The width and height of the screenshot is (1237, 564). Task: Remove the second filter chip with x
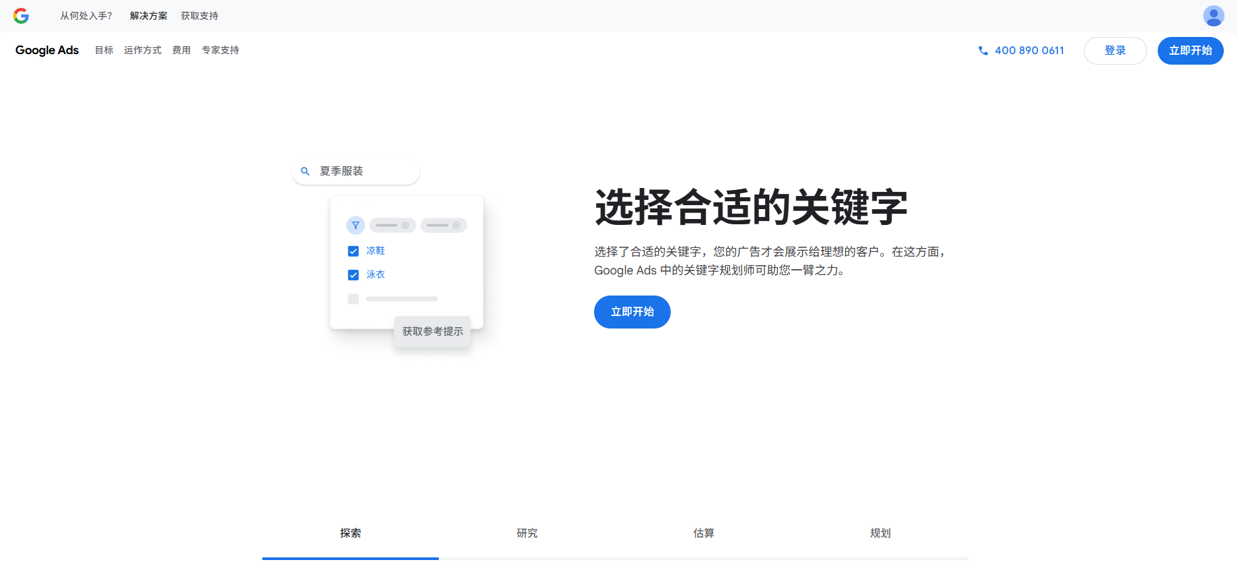[456, 226]
